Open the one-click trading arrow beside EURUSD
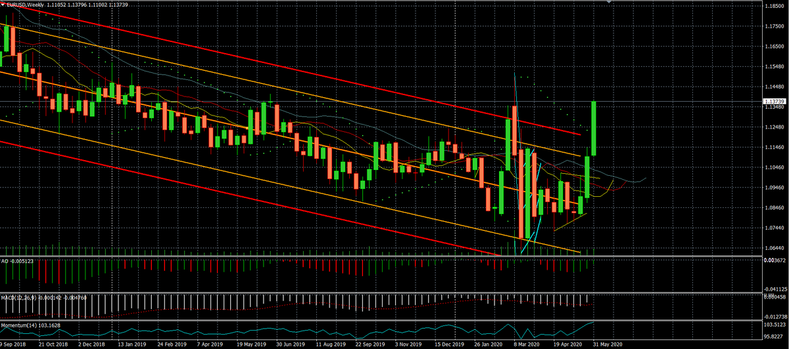This screenshot has height=349, width=789. coord(3,4)
